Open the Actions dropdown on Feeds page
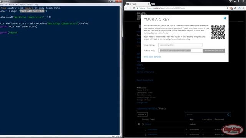The image size is (246, 138). (x=142, y=114)
